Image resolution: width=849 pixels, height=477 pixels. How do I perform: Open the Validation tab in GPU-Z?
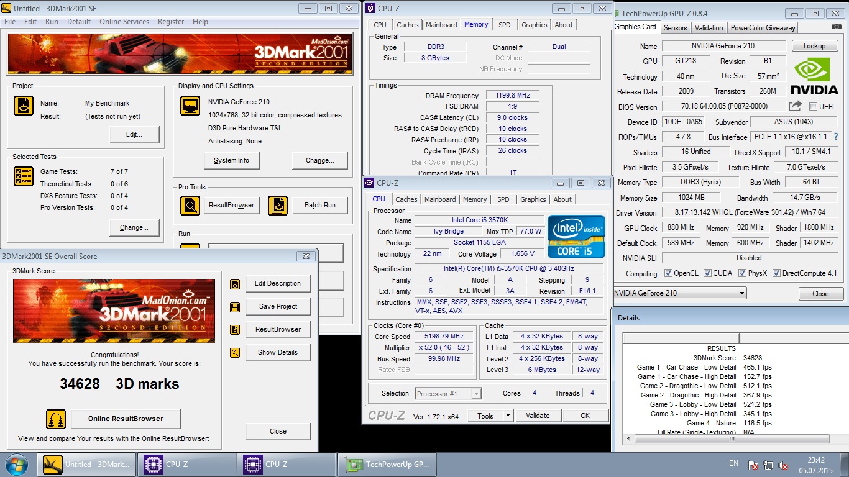pyautogui.click(x=709, y=28)
